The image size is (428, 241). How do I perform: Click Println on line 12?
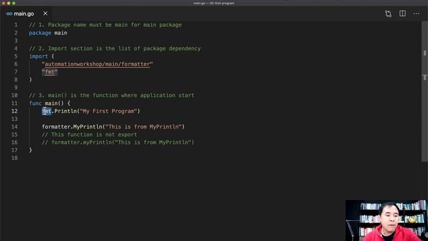point(66,111)
